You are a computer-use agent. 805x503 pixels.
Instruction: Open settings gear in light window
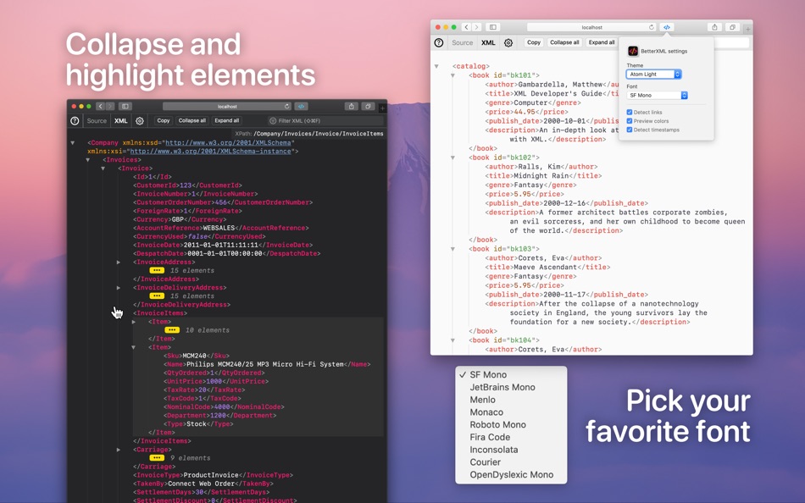click(508, 42)
